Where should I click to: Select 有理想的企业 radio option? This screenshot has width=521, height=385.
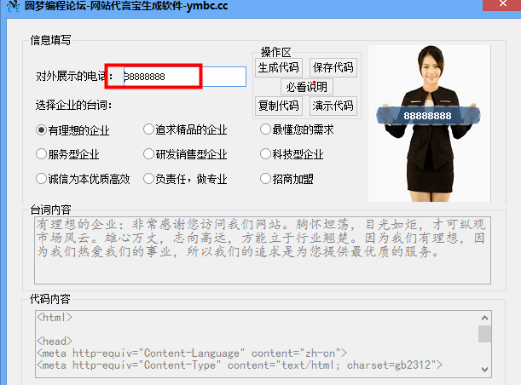[x=72, y=130]
